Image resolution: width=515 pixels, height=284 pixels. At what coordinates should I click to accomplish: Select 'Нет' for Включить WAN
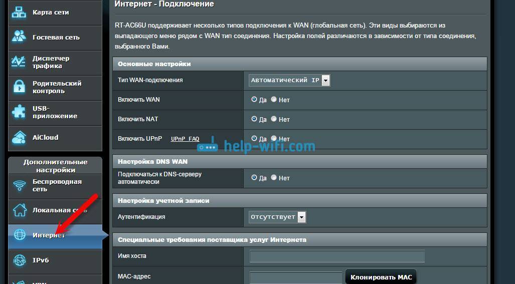pos(274,99)
